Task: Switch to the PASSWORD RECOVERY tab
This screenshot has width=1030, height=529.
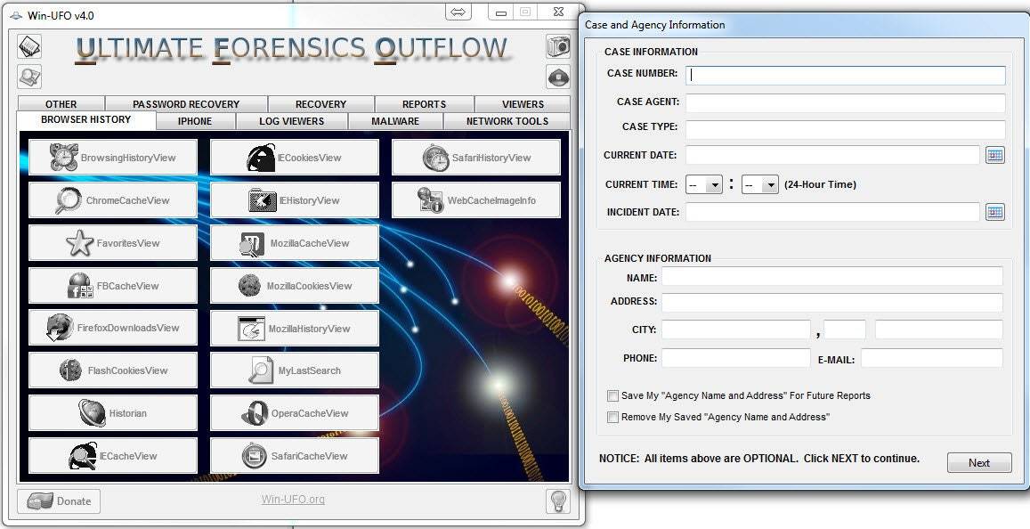Action: pos(186,104)
